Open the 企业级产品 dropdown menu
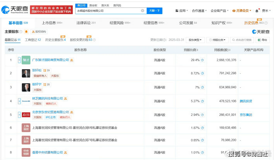 coord(220,11)
